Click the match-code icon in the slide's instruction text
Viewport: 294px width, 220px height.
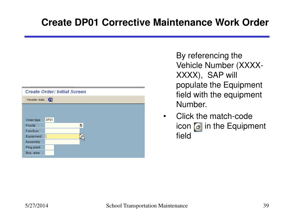(198, 127)
